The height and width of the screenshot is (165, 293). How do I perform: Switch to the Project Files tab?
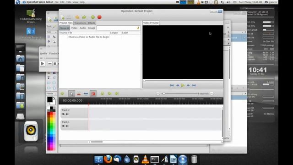[66, 23]
